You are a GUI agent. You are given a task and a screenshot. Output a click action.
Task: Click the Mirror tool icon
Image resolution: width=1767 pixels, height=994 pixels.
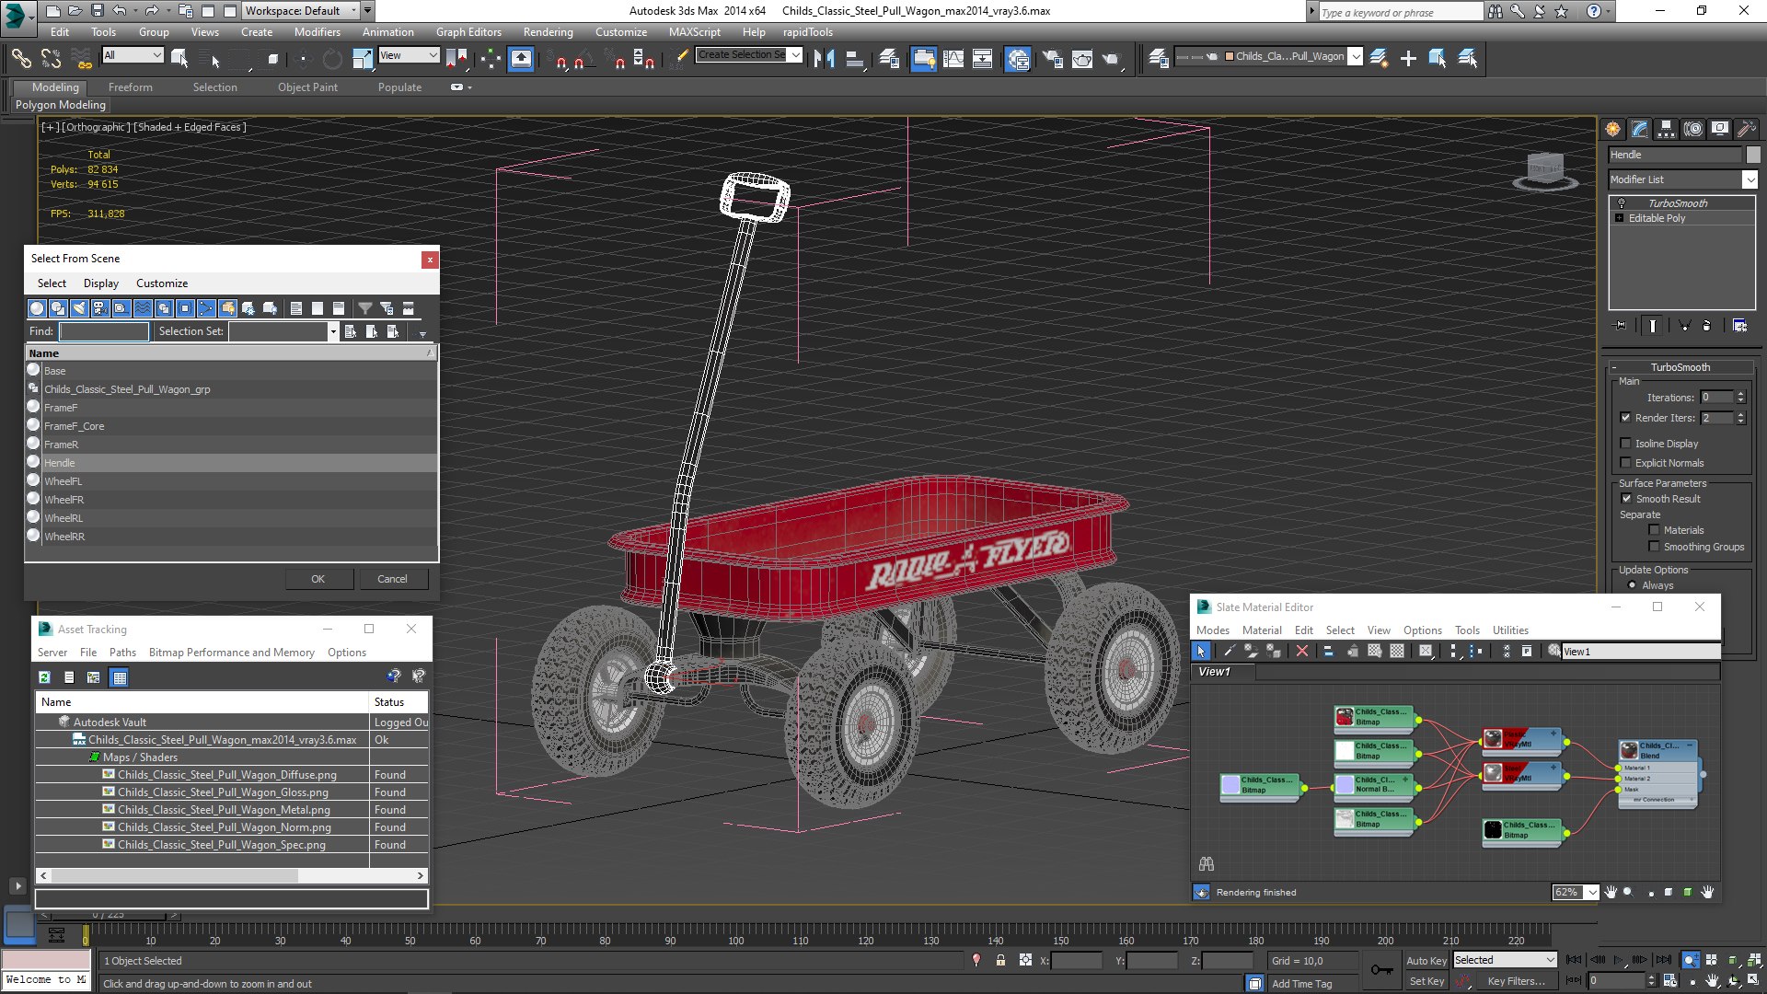coord(824,59)
